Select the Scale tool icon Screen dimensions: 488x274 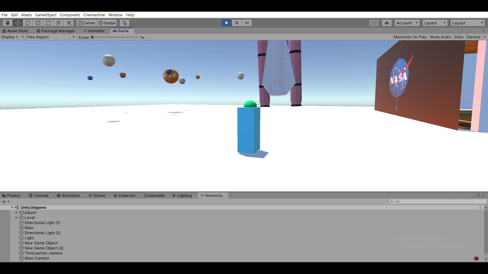click(x=38, y=23)
